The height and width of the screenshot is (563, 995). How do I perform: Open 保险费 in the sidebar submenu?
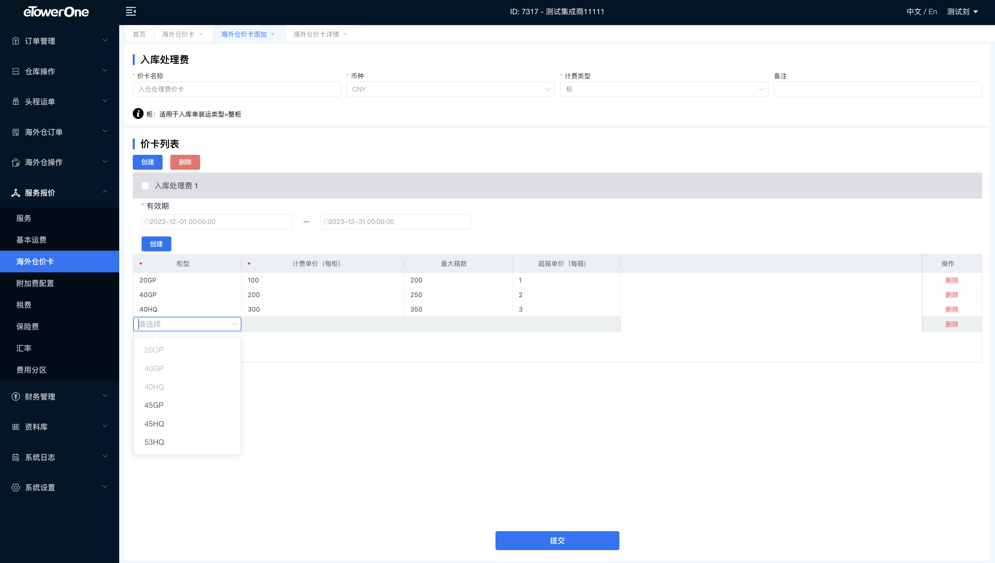[x=60, y=326]
